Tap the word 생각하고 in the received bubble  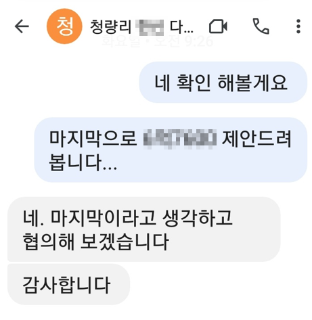(x=198, y=218)
